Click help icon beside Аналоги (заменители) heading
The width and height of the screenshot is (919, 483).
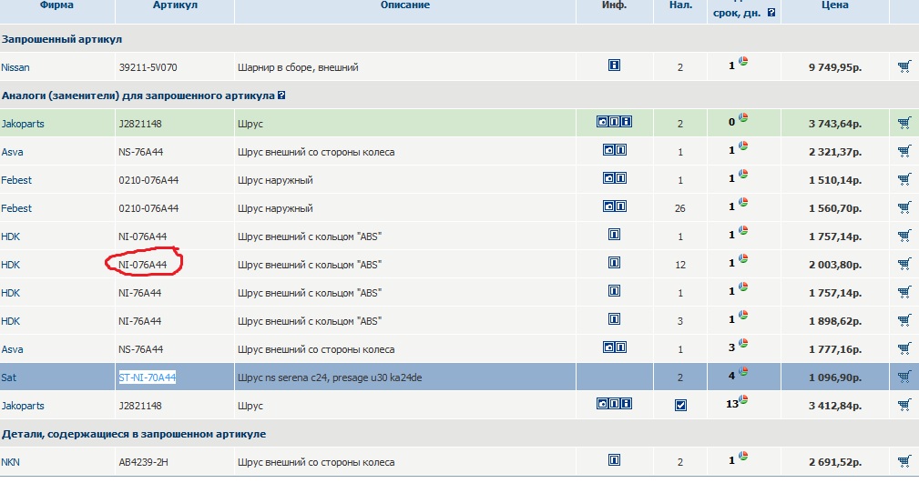[x=281, y=95]
